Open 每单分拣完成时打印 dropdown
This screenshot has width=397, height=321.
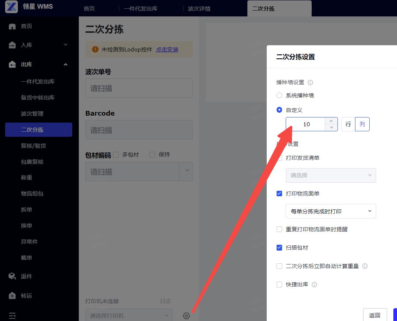(331, 211)
